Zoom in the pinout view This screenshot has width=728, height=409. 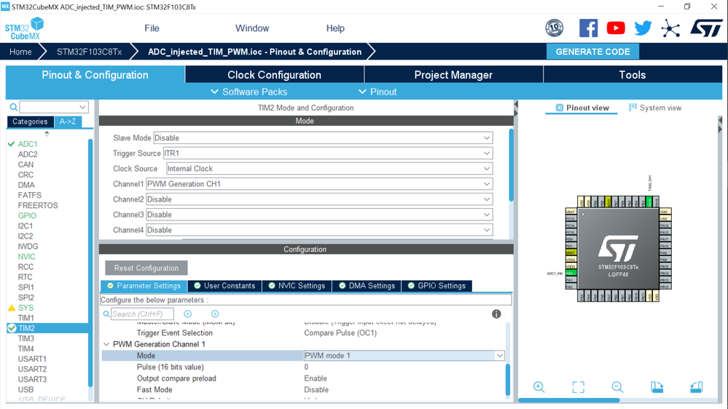539,386
